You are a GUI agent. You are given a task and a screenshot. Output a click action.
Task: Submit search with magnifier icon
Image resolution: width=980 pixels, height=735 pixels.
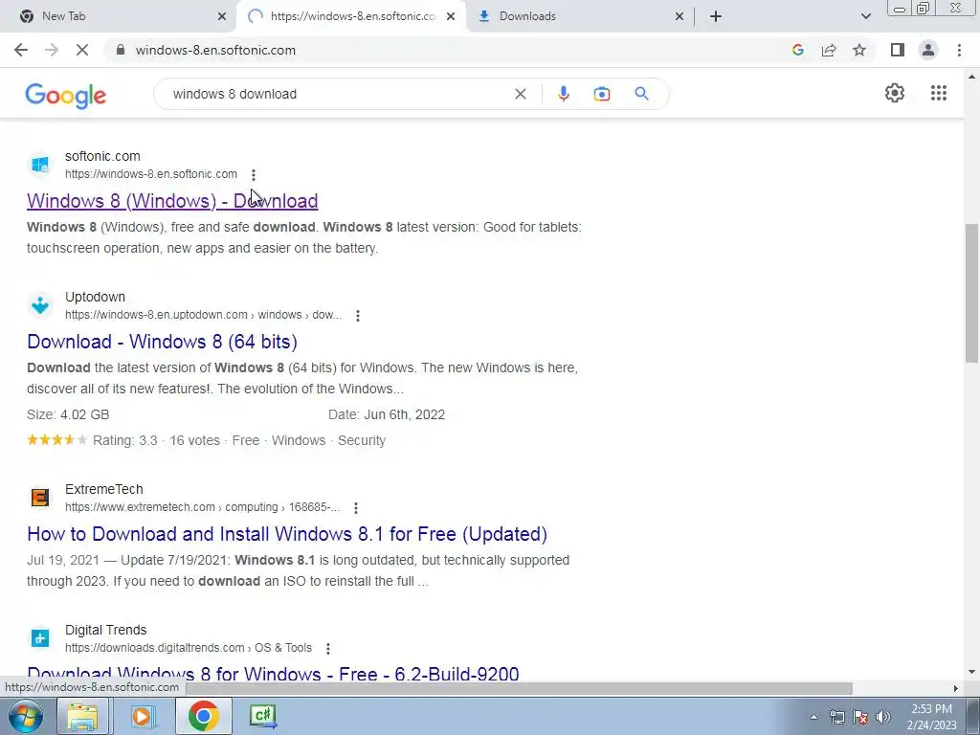point(641,94)
